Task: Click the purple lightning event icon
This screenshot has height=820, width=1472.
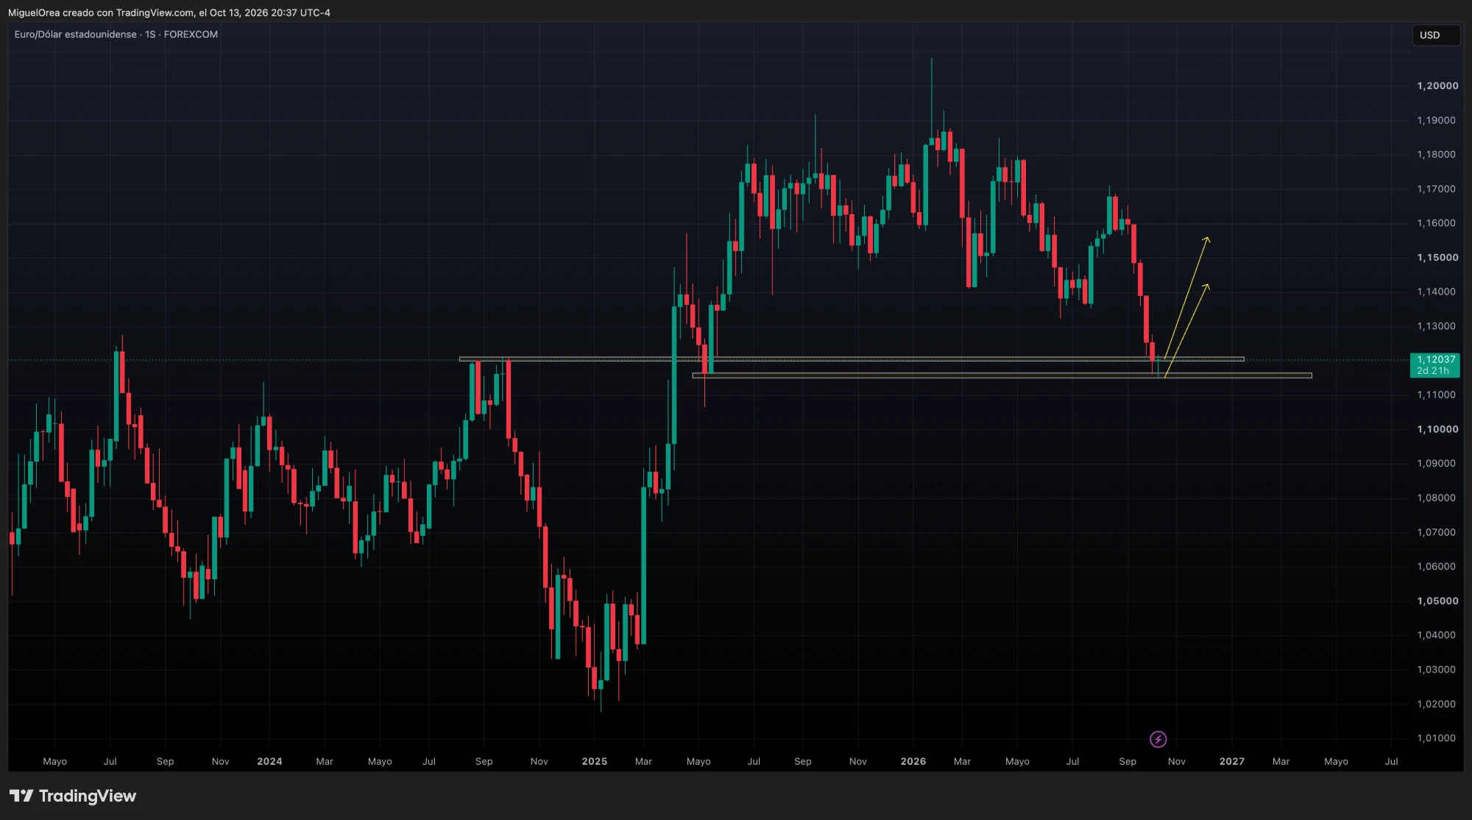Action: pos(1158,739)
